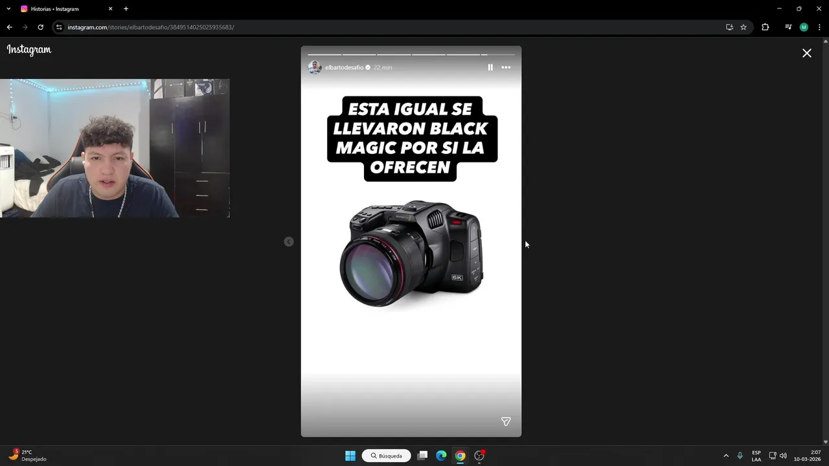
Task: Open the elbartodesafio profile picture
Action: tap(315, 67)
